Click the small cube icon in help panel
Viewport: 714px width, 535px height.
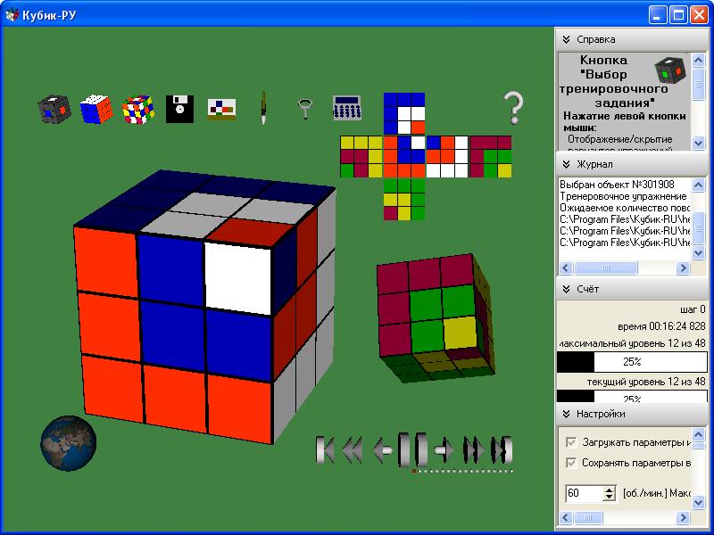pos(670,71)
